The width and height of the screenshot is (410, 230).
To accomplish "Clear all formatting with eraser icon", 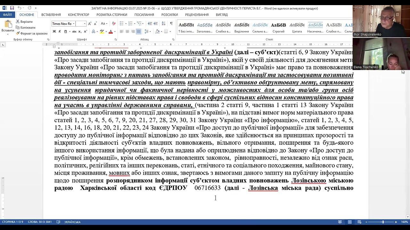I will tap(114, 24).
